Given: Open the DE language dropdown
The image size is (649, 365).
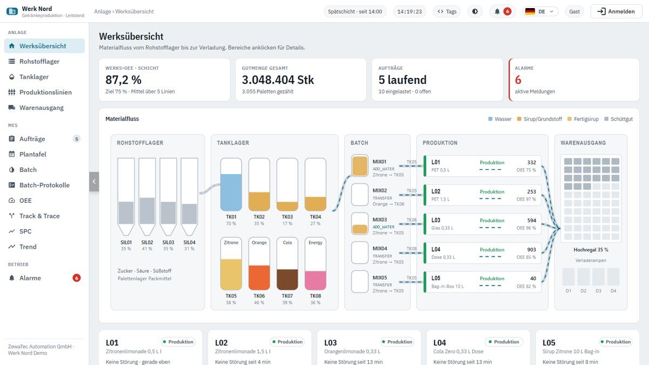Looking at the screenshot, I should pyautogui.click(x=541, y=11).
